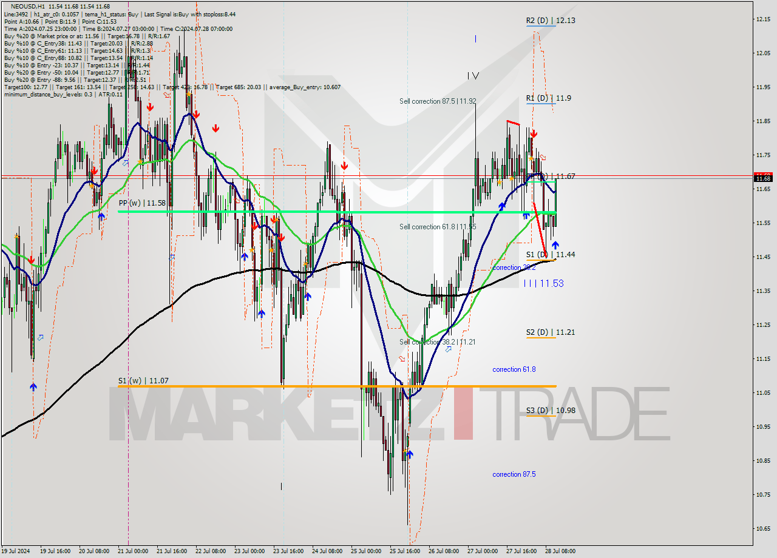Click the S1 (w) | 11.07 weekly support label
The width and height of the screenshot is (777, 558).
point(143,380)
